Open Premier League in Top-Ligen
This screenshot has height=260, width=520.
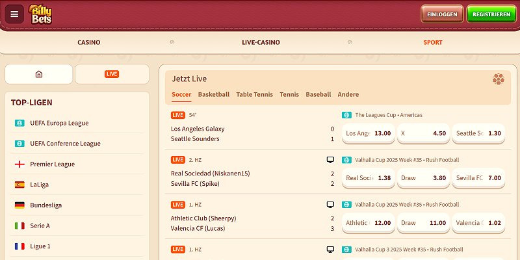coord(52,164)
